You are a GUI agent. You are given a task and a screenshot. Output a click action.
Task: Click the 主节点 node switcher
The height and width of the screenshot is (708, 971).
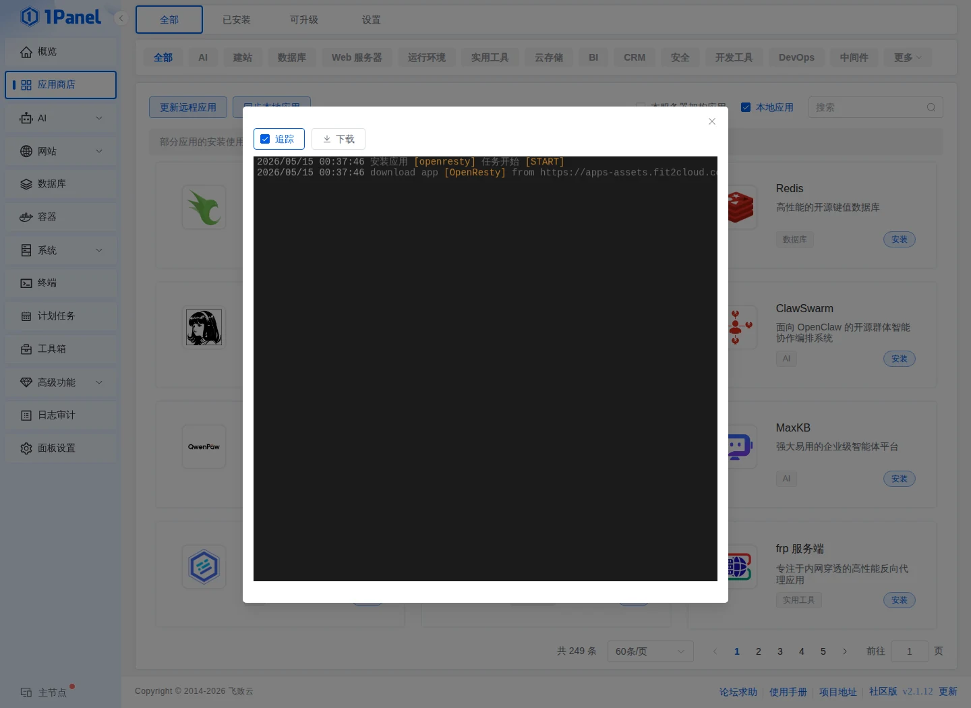click(x=44, y=692)
